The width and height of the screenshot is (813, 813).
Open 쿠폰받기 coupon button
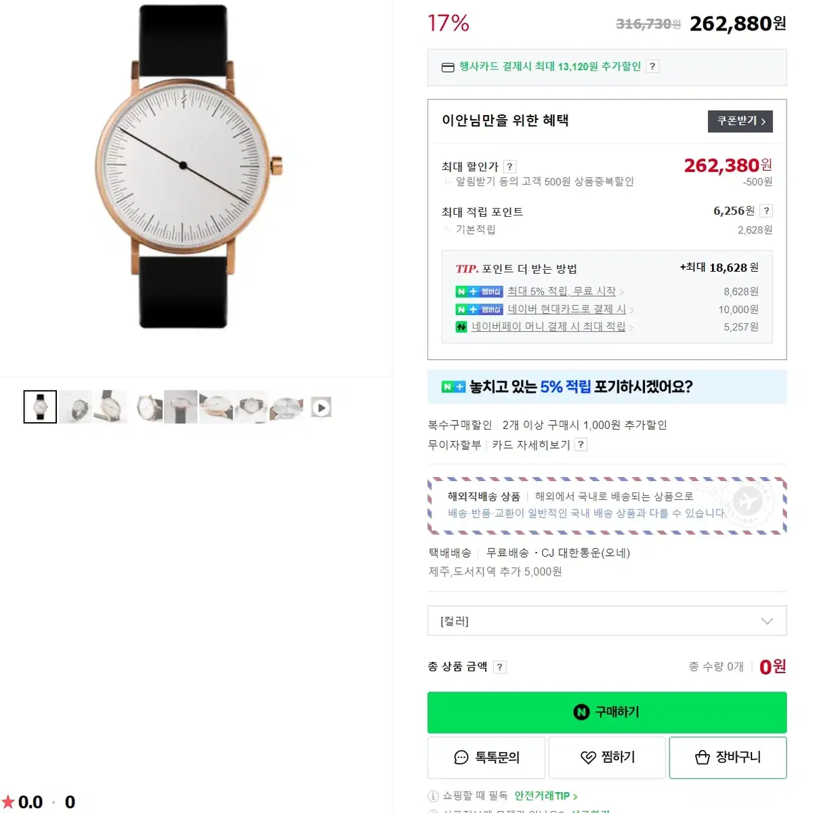(x=741, y=121)
